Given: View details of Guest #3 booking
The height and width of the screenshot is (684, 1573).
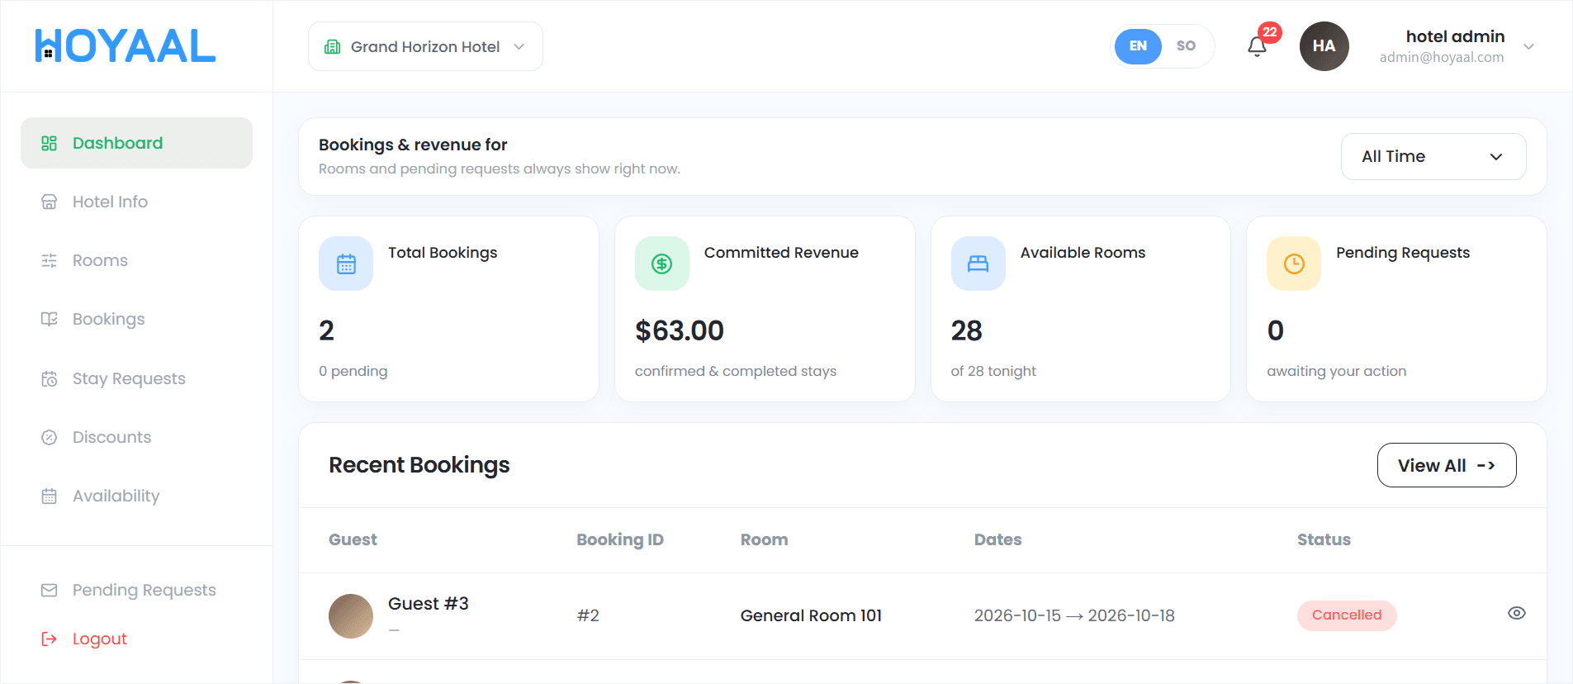Looking at the screenshot, I should (x=1516, y=613).
